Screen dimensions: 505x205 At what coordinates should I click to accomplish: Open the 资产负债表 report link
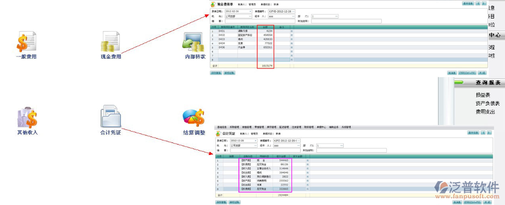[488, 103]
